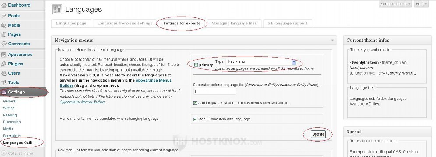Click the 'Languages sub-folder: /languages' text
This screenshot has width=436, height=157.
(x=378, y=99)
